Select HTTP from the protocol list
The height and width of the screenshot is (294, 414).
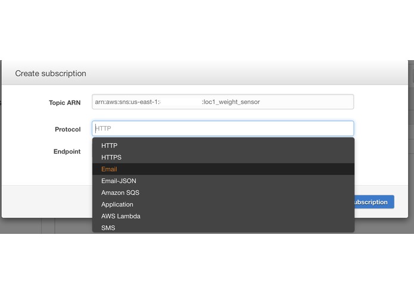coord(223,146)
